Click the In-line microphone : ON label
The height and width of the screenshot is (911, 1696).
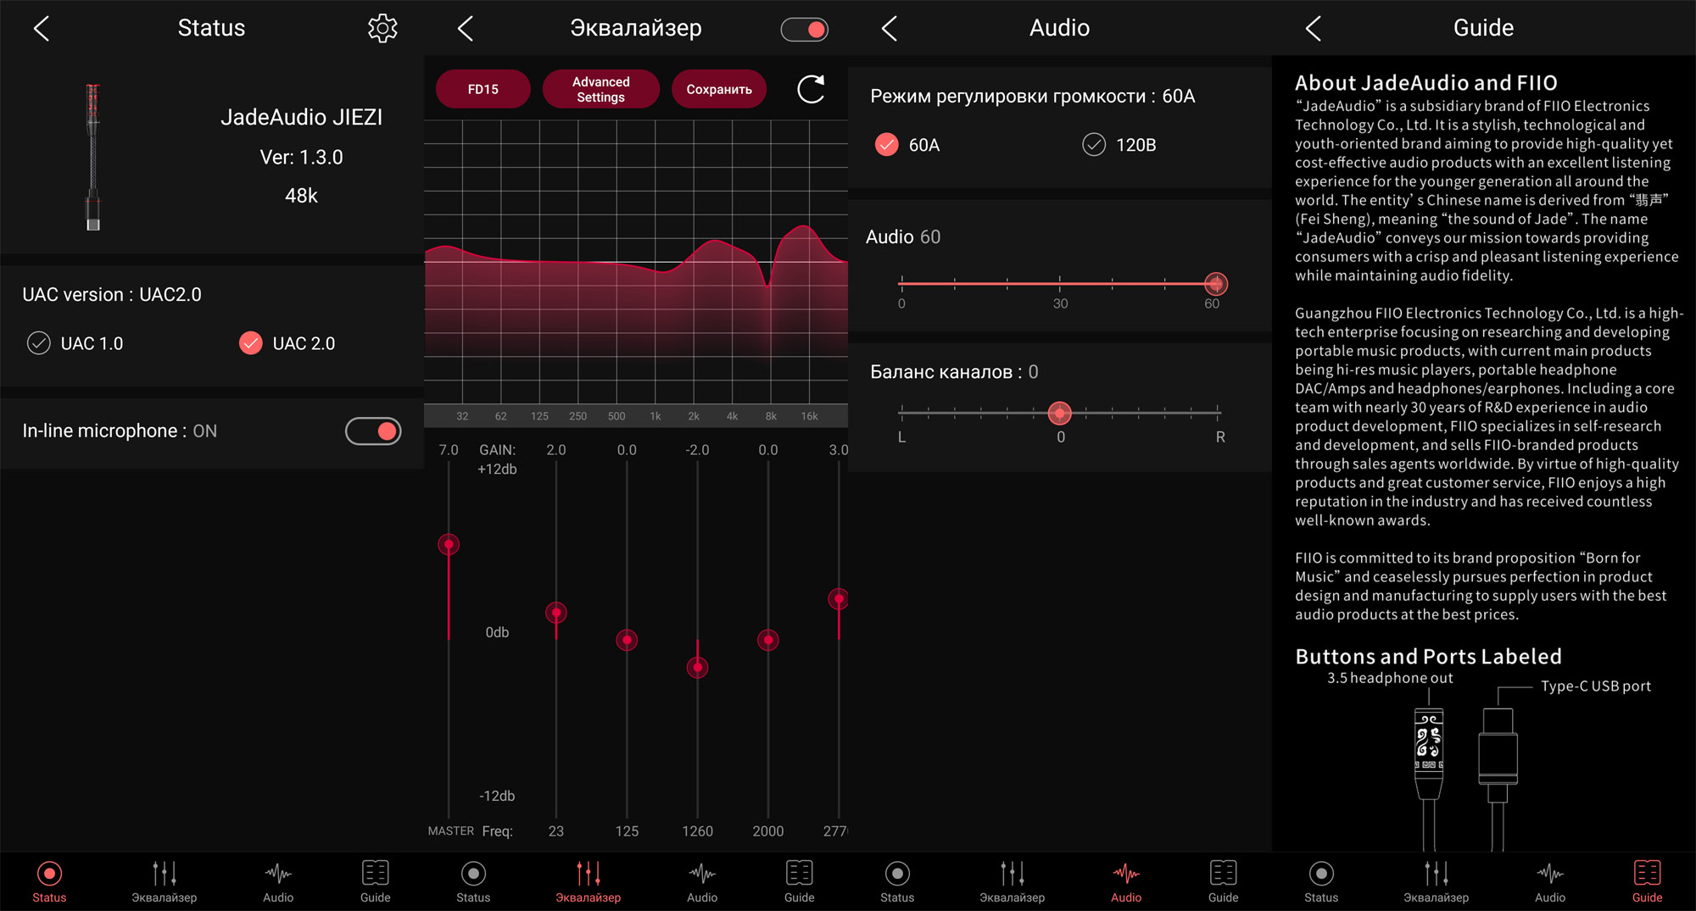point(120,431)
